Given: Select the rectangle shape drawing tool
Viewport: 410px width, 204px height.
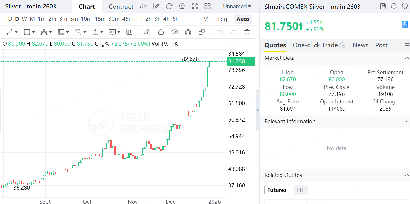Looking at the screenshot, I should [27, 32].
